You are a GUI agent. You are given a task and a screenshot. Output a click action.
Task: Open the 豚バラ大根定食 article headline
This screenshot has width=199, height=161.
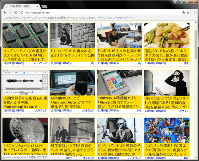pos(167,55)
